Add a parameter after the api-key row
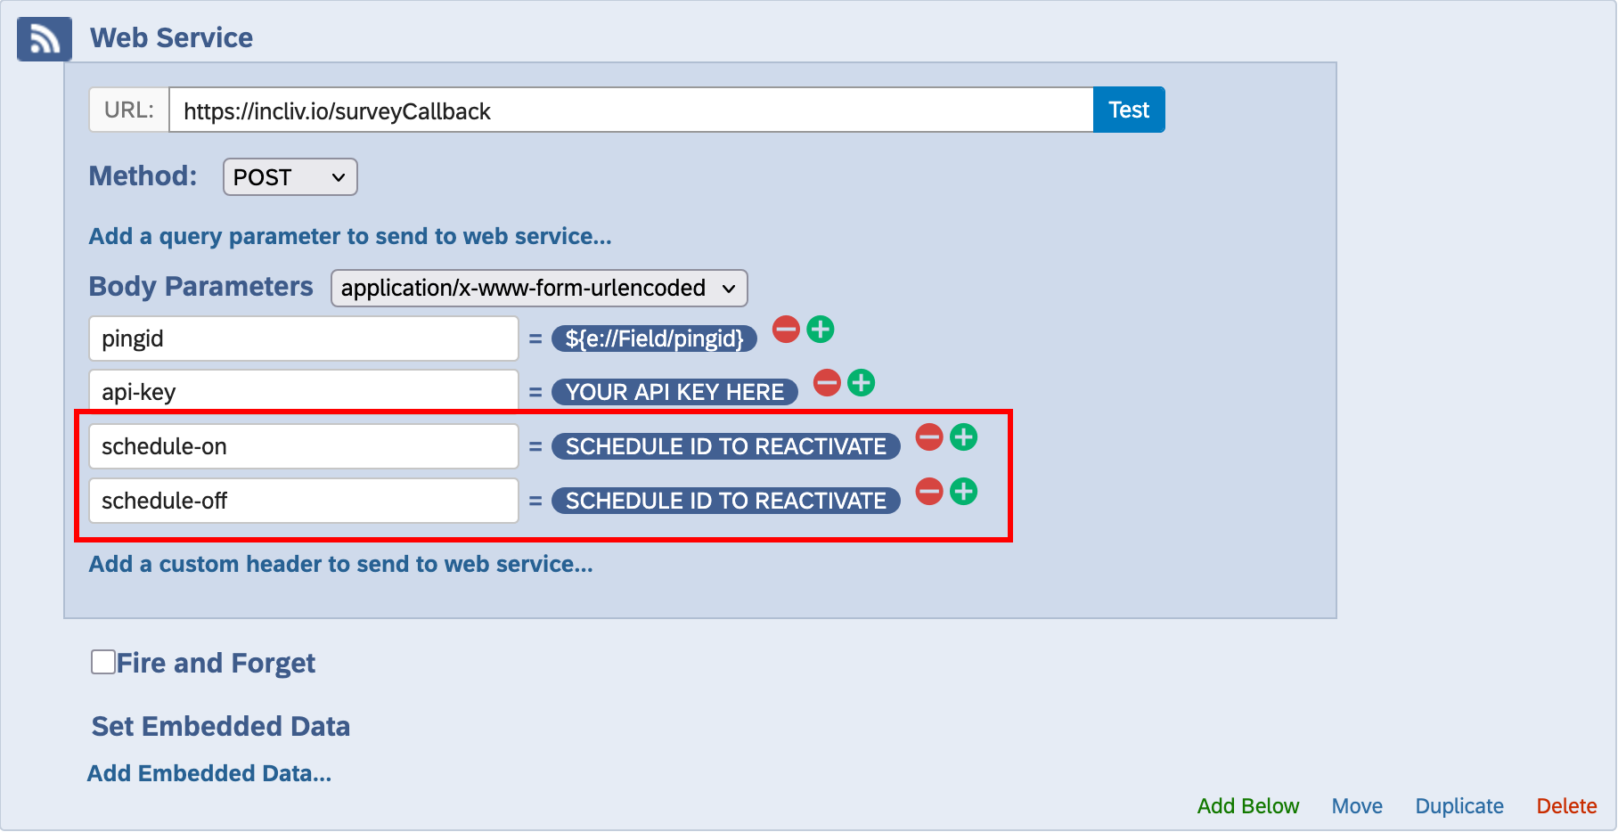Screen dimensions: 1618x832 (861, 383)
